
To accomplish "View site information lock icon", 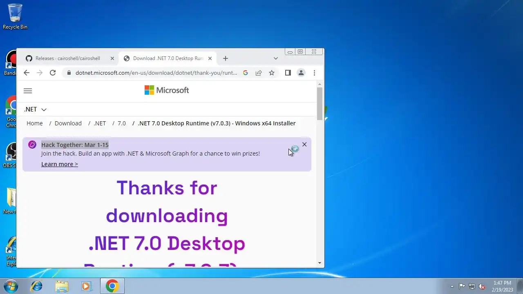I will click(69, 73).
